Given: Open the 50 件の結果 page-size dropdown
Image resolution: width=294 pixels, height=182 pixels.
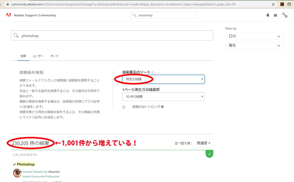Looking at the screenshot, I should point(163,97).
